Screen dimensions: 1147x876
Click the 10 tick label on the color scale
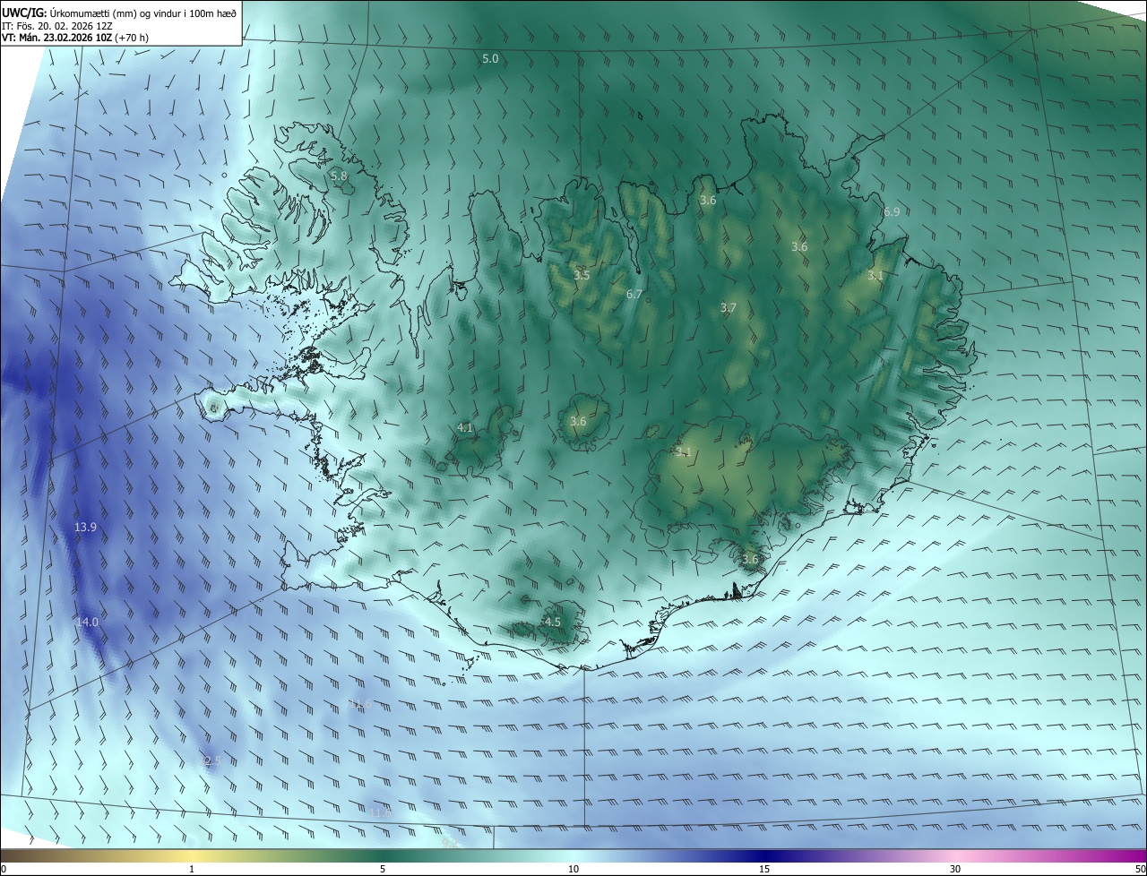click(x=573, y=870)
